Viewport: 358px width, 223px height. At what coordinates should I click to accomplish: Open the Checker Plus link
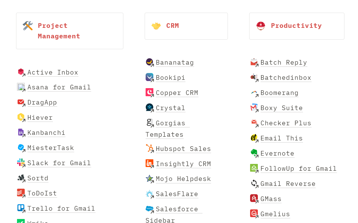point(286,123)
